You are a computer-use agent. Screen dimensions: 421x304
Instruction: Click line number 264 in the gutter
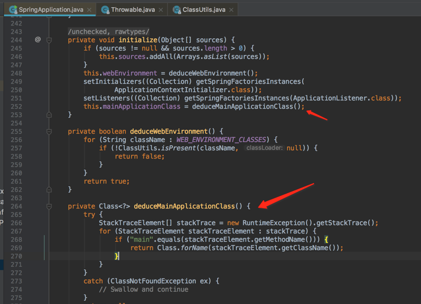pyautogui.click(x=16, y=206)
